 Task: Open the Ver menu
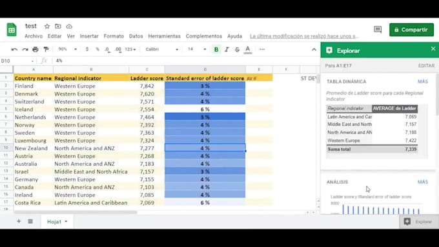(x=71, y=36)
